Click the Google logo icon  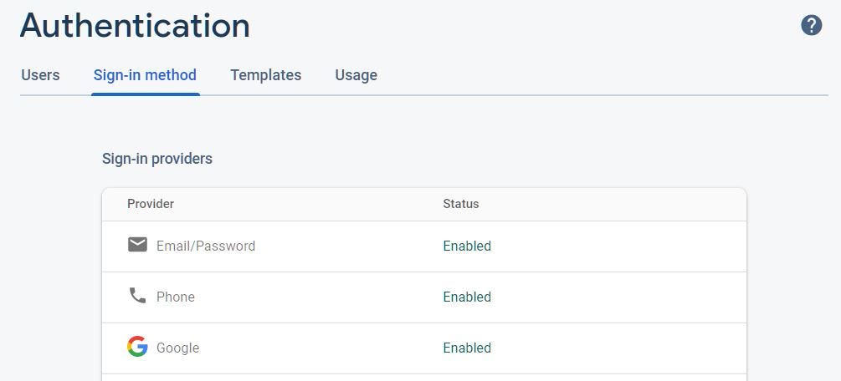137,347
